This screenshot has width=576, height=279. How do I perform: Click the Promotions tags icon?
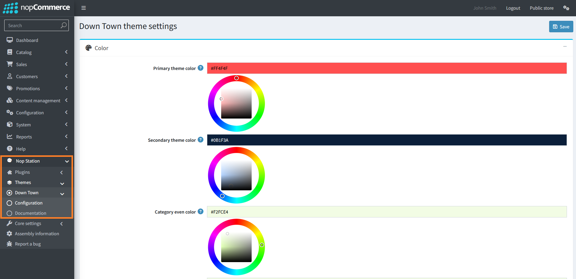pyautogui.click(x=10, y=88)
